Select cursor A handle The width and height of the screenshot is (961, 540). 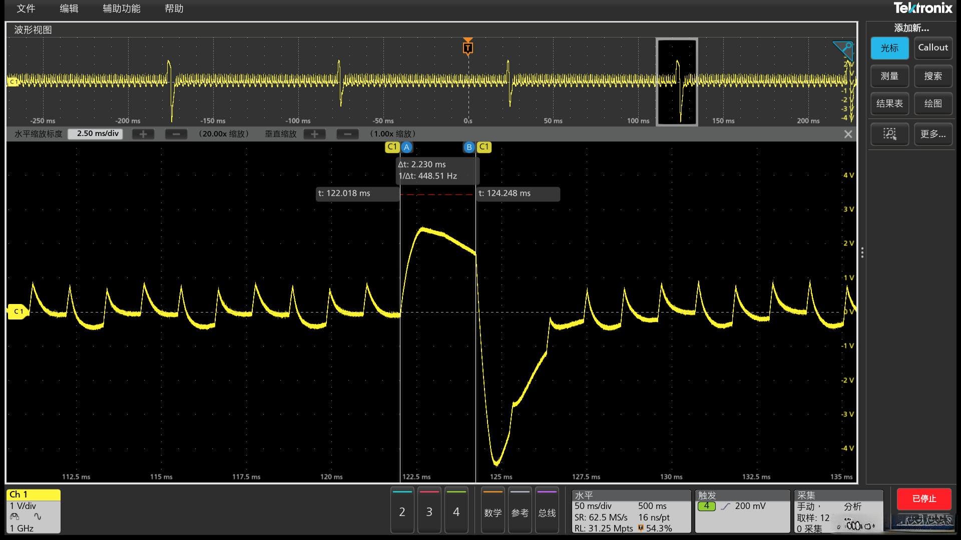click(406, 147)
